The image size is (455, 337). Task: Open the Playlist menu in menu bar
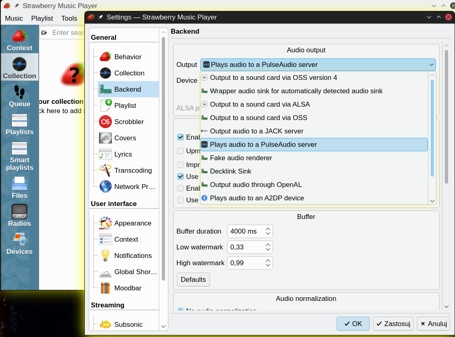[42, 18]
